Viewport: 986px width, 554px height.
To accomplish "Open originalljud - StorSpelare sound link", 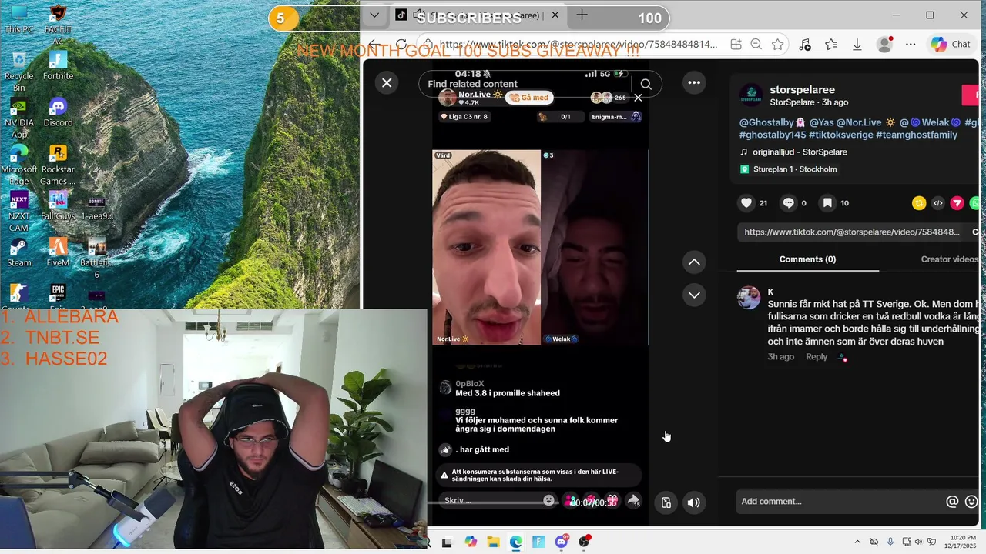I will 793,152.
